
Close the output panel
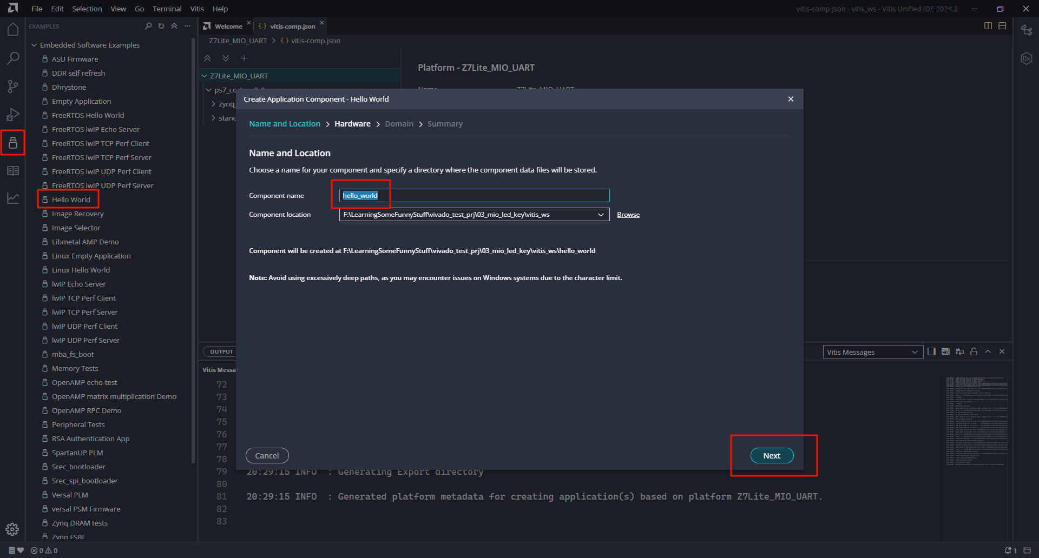coord(1002,351)
